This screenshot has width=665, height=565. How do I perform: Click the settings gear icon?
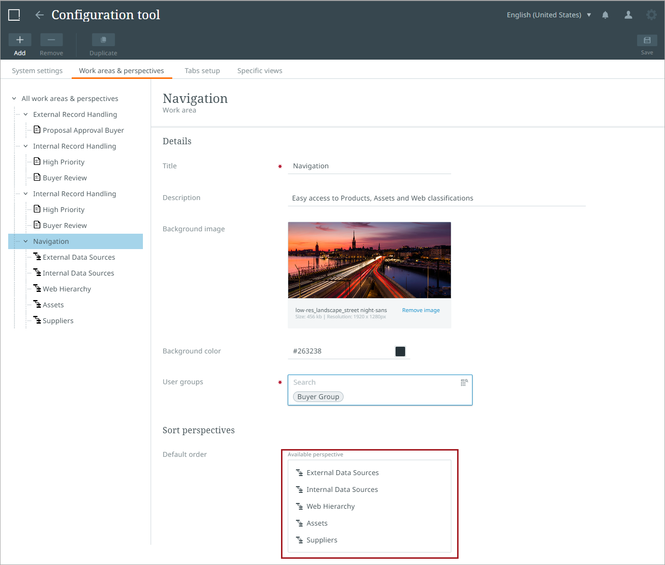click(x=651, y=15)
